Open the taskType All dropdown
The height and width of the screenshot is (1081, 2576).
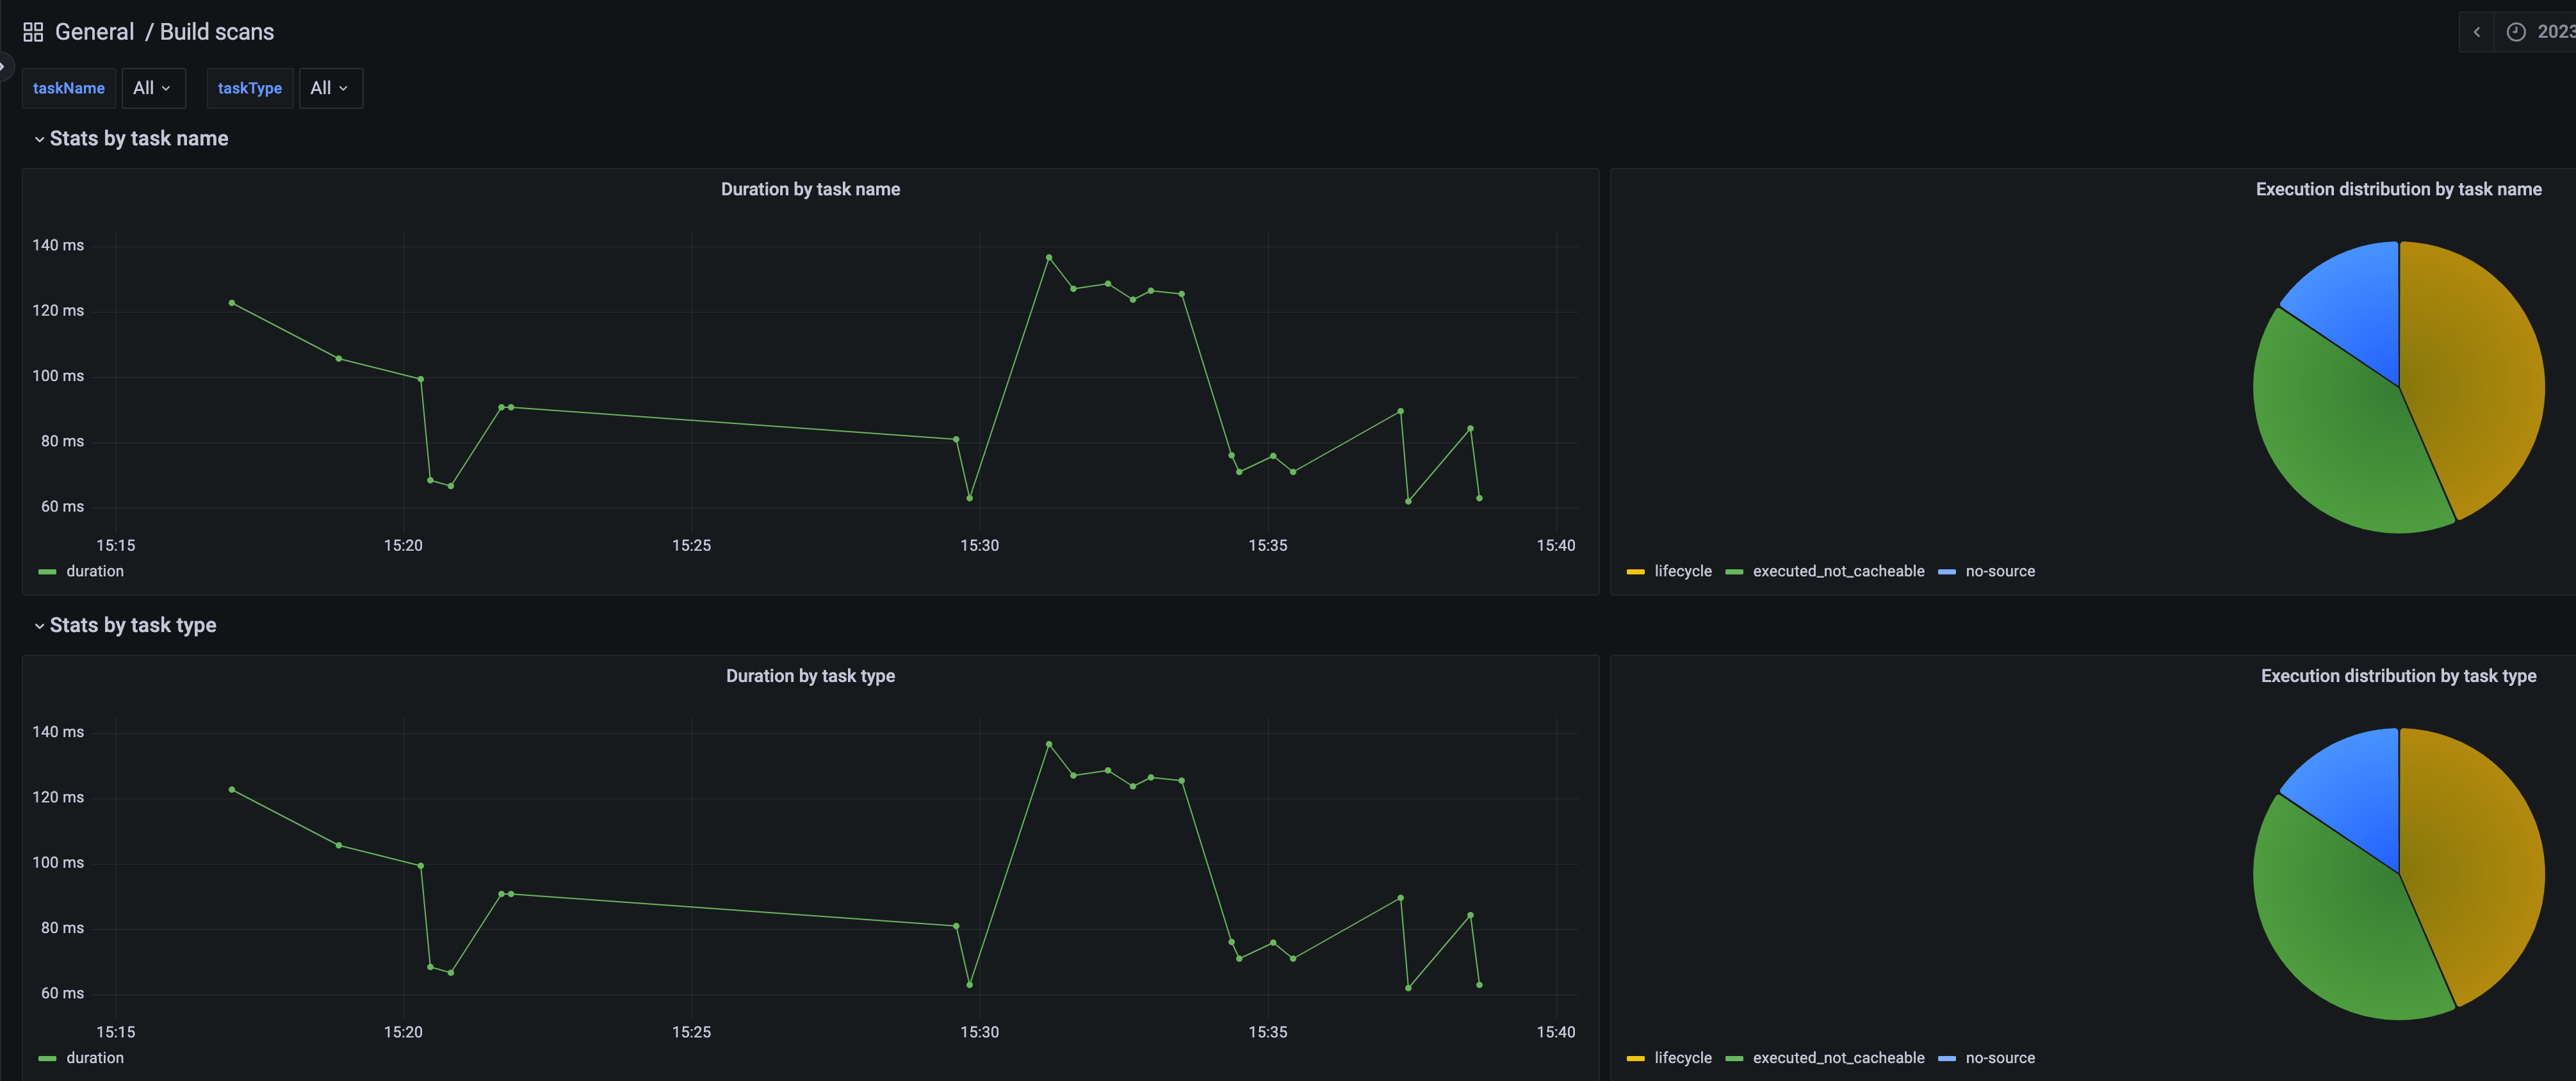[x=330, y=88]
